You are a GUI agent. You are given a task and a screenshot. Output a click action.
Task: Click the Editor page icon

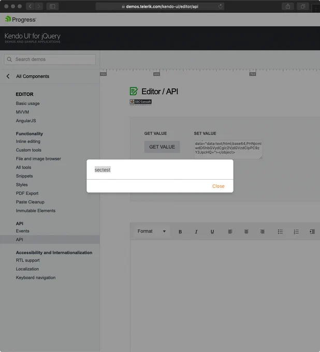[134, 91]
